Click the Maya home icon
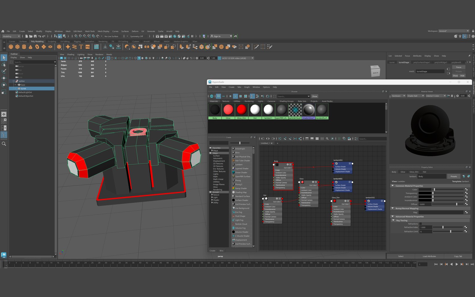Screen dimensions: 475x297 pyautogui.click(x=3, y=31)
